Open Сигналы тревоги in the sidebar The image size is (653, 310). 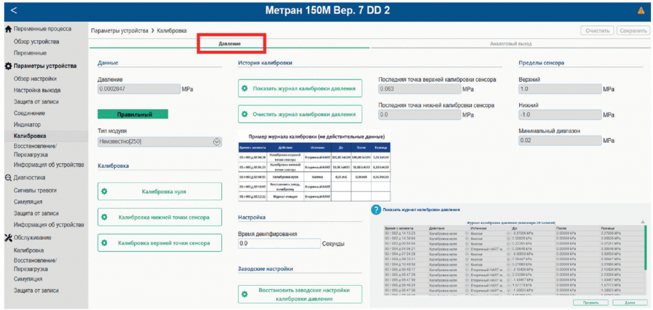click(x=35, y=191)
